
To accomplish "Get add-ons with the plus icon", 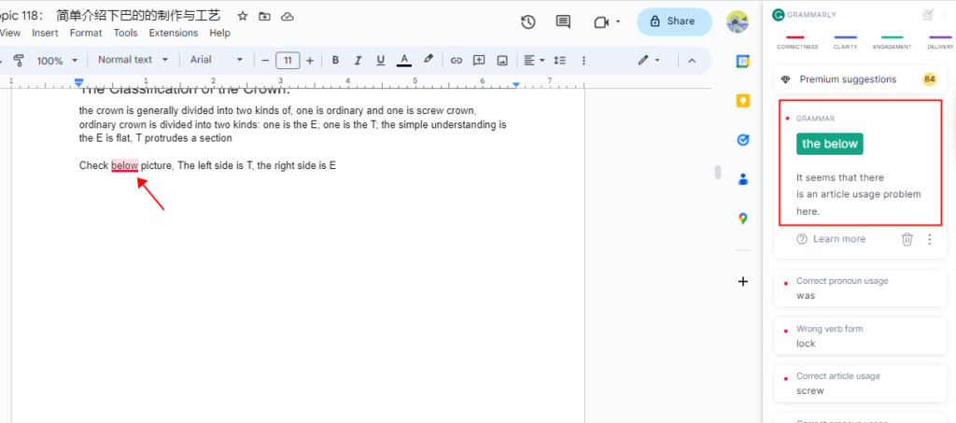I will [x=742, y=282].
